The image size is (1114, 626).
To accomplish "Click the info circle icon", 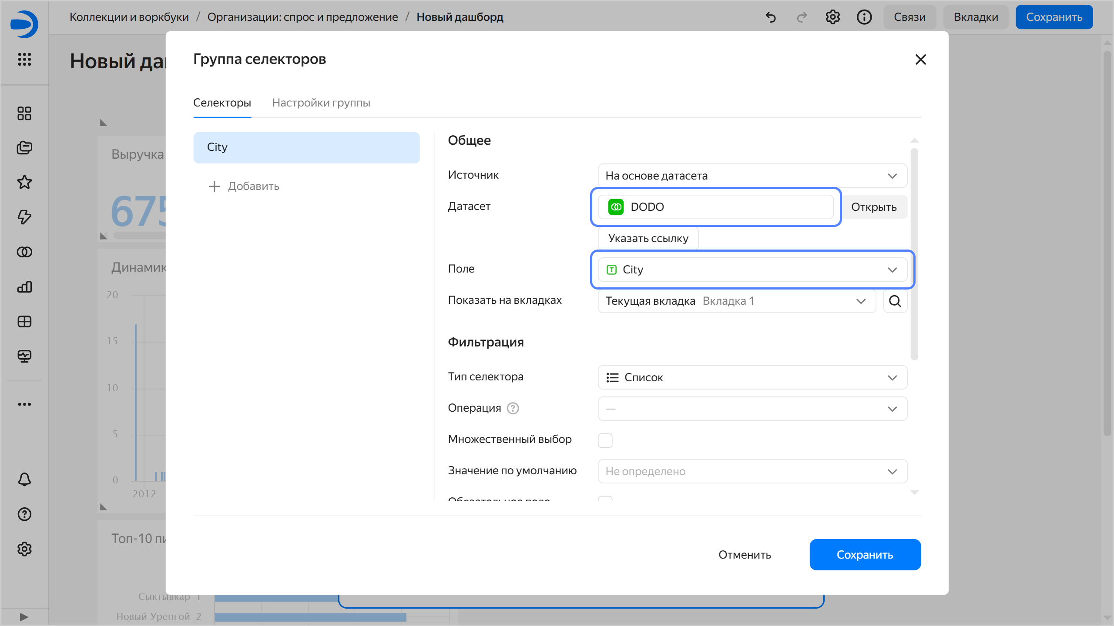I will (864, 17).
